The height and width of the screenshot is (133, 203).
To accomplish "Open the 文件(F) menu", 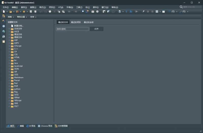I will (6, 7).
